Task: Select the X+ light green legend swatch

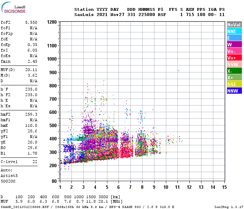Action: click(234, 78)
